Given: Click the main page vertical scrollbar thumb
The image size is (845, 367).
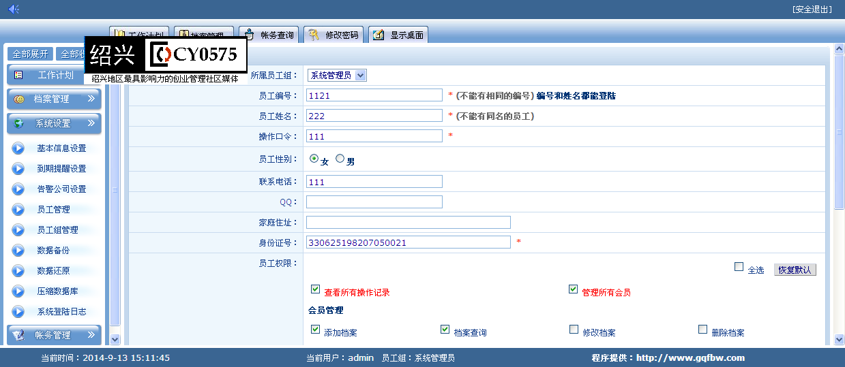Looking at the screenshot, I should 839,131.
